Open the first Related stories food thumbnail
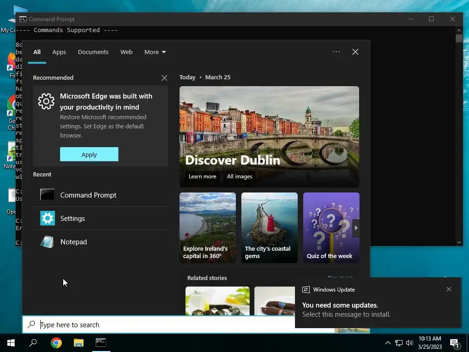 (x=218, y=301)
